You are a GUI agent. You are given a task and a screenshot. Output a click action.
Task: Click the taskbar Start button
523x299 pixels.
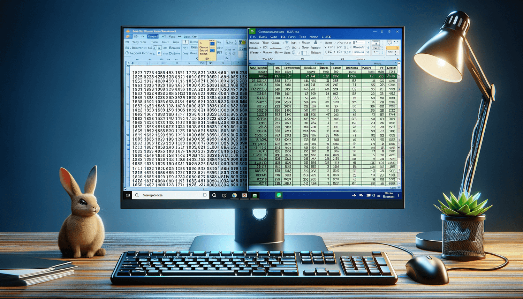point(128,195)
